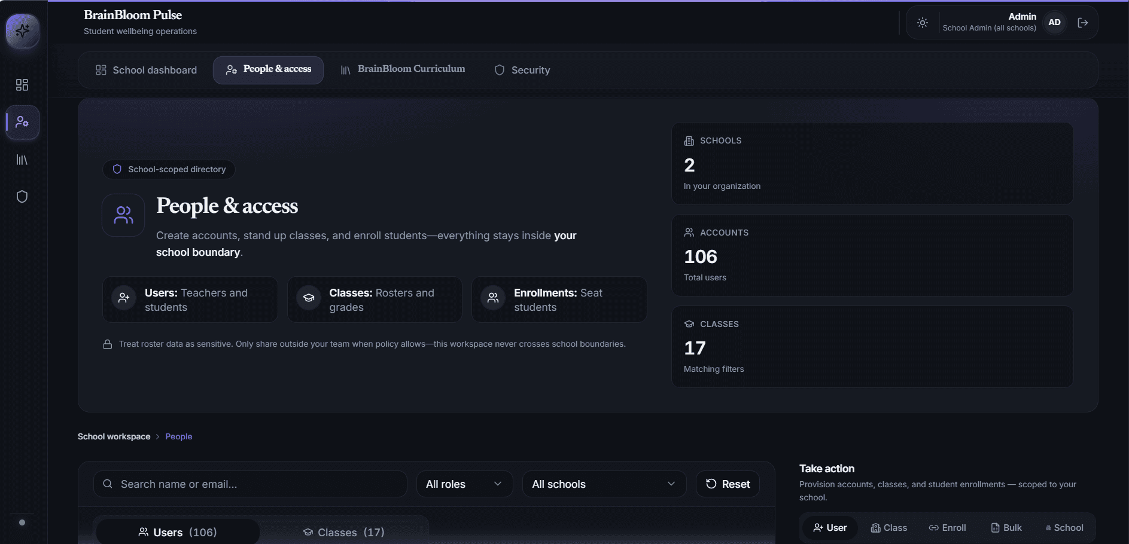
Task: Focus the Search name or email field
Action: 250,484
